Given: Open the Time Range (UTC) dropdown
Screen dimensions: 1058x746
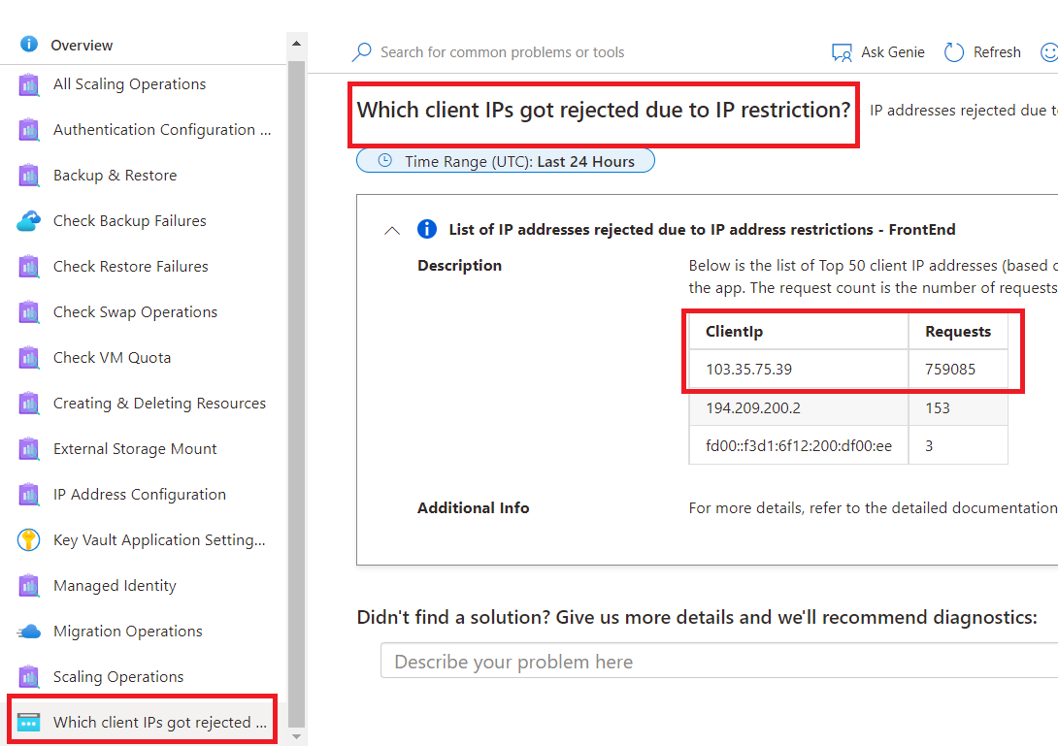Looking at the screenshot, I should 505,160.
